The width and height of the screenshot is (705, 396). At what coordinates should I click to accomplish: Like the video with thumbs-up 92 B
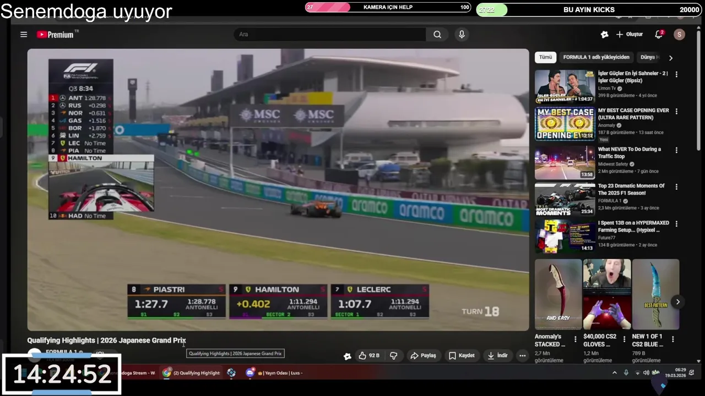[x=369, y=356]
